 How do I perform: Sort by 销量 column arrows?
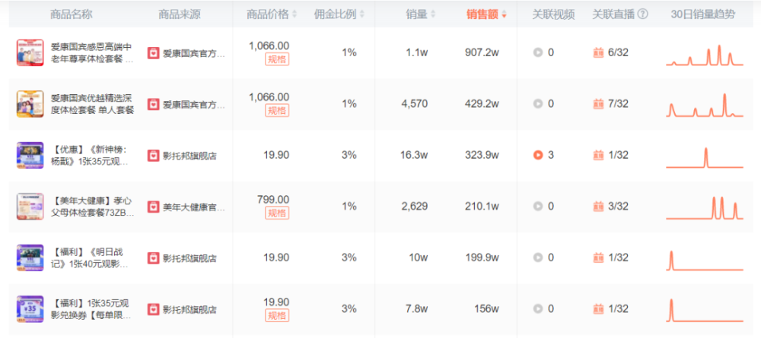pos(433,14)
